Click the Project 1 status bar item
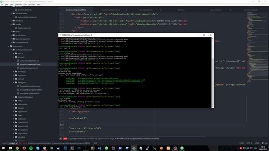The height and width of the screenshot is (151, 269). point(13,143)
